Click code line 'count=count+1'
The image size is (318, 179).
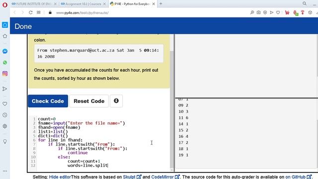(84, 161)
